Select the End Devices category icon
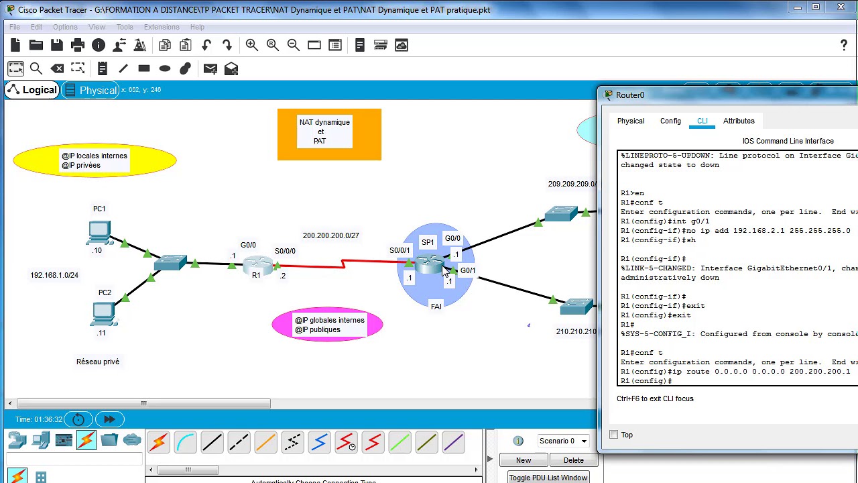Screen dimensions: 858x483 tap(41, 440)
